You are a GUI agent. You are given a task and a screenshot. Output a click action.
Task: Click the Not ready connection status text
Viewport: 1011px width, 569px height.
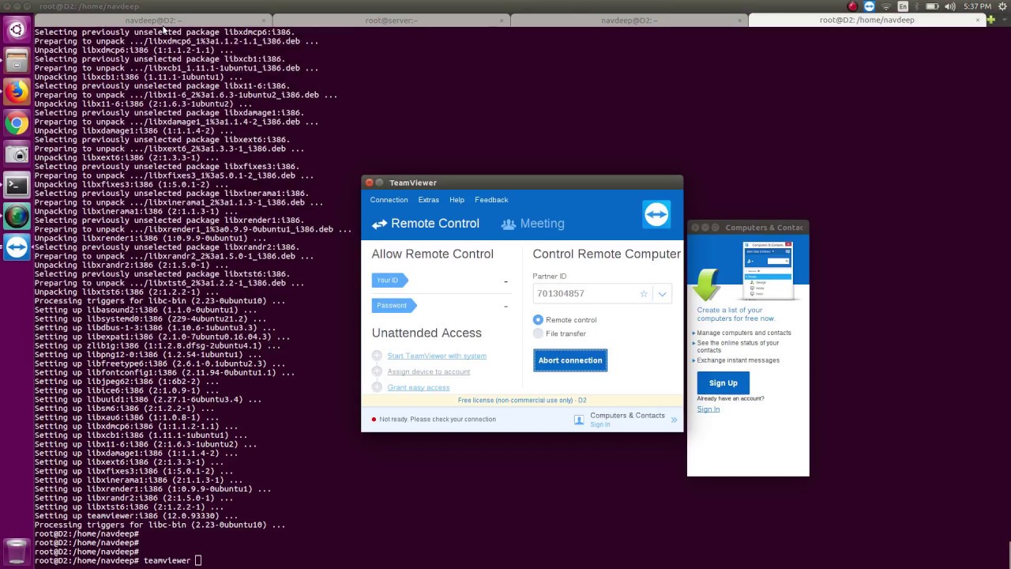coord(438,420)
